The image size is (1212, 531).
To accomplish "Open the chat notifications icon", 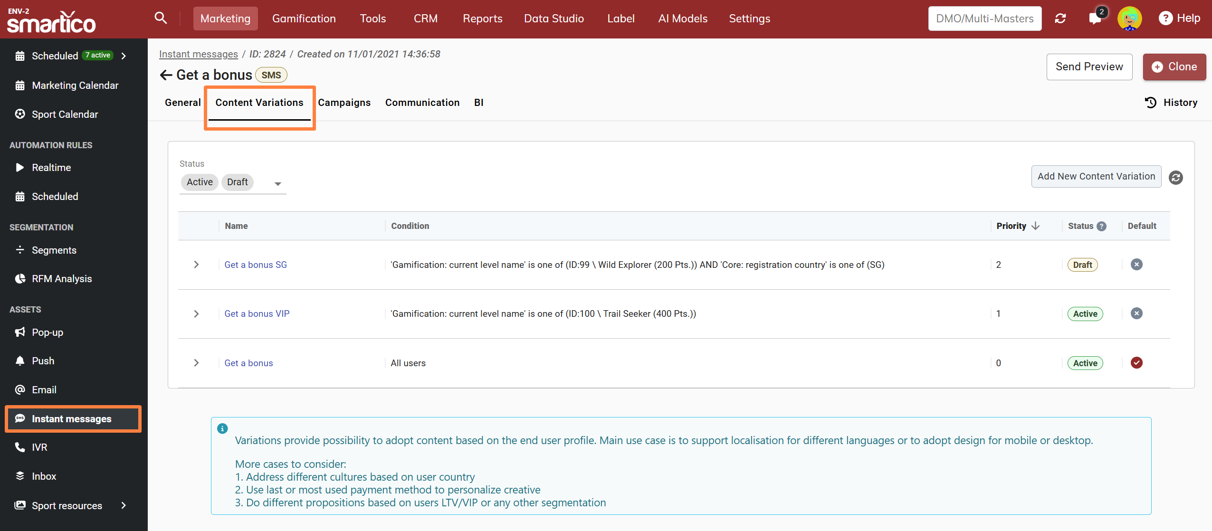I will (1095, 19).
